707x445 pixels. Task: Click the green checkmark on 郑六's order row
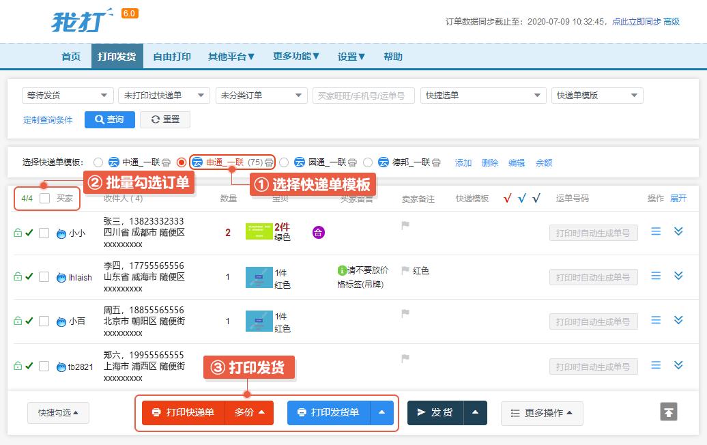29,365
